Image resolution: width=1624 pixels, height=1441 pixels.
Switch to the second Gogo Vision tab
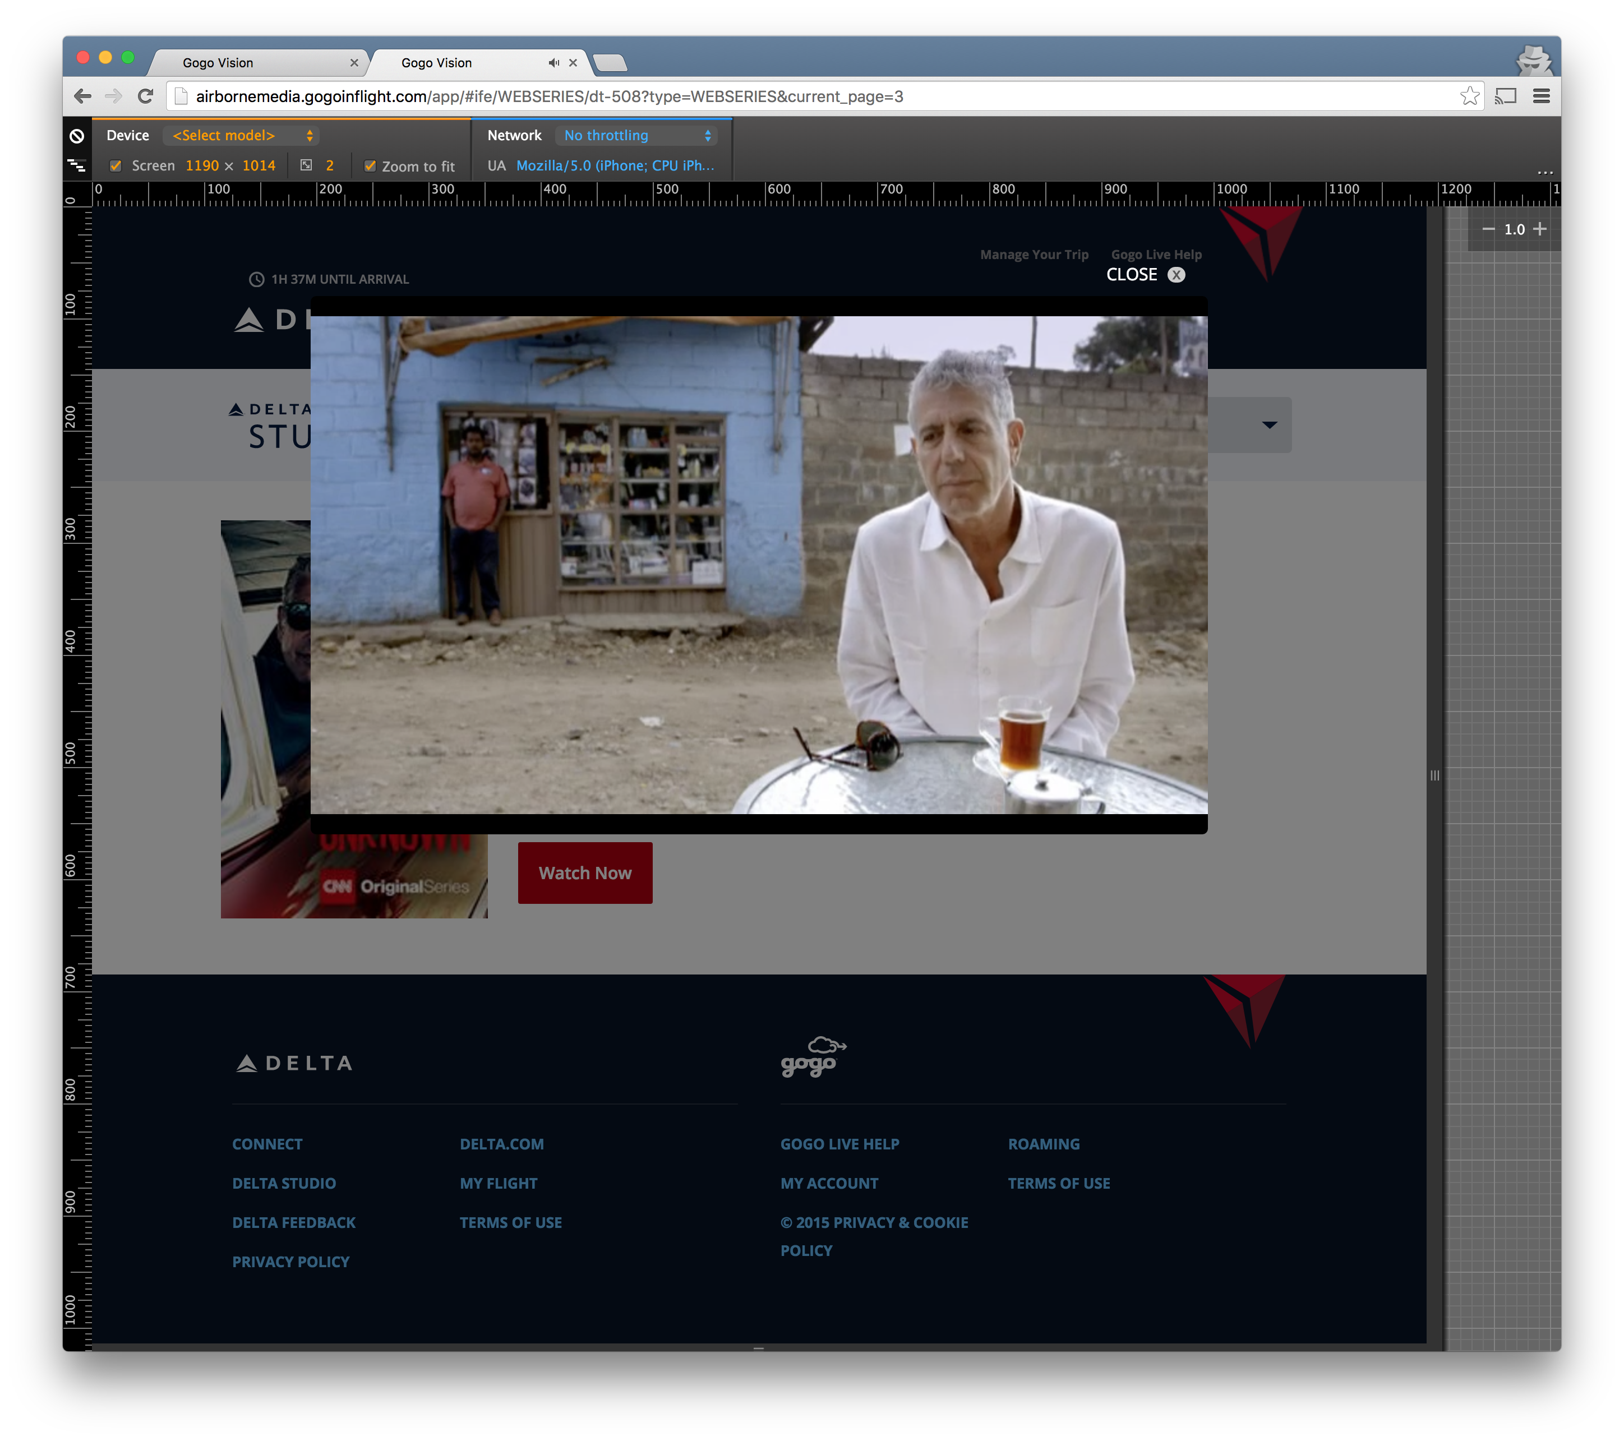coord(480,63)
